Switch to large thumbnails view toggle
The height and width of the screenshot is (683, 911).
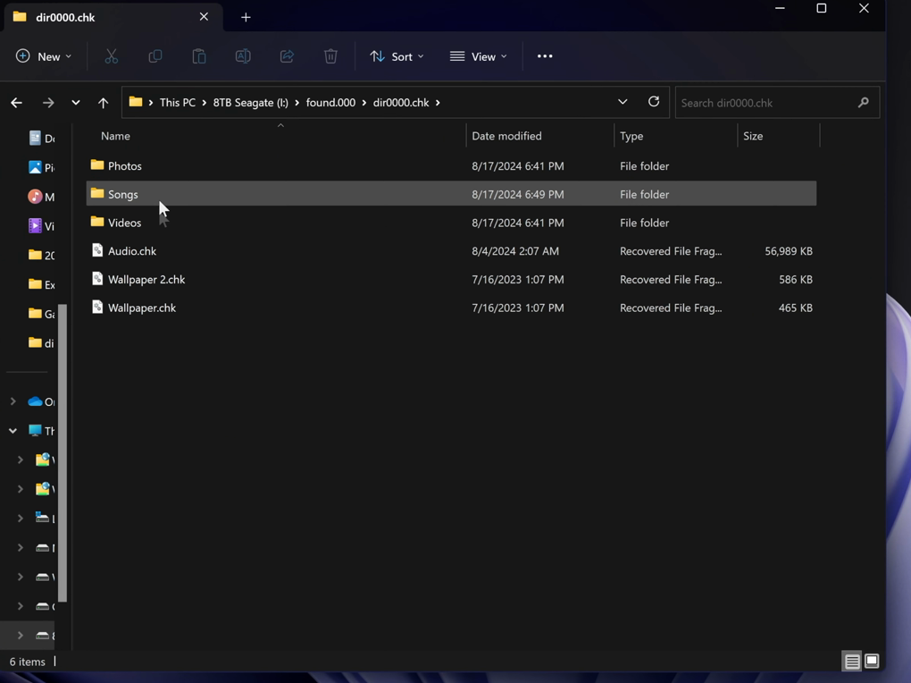[x=873, y=662]
